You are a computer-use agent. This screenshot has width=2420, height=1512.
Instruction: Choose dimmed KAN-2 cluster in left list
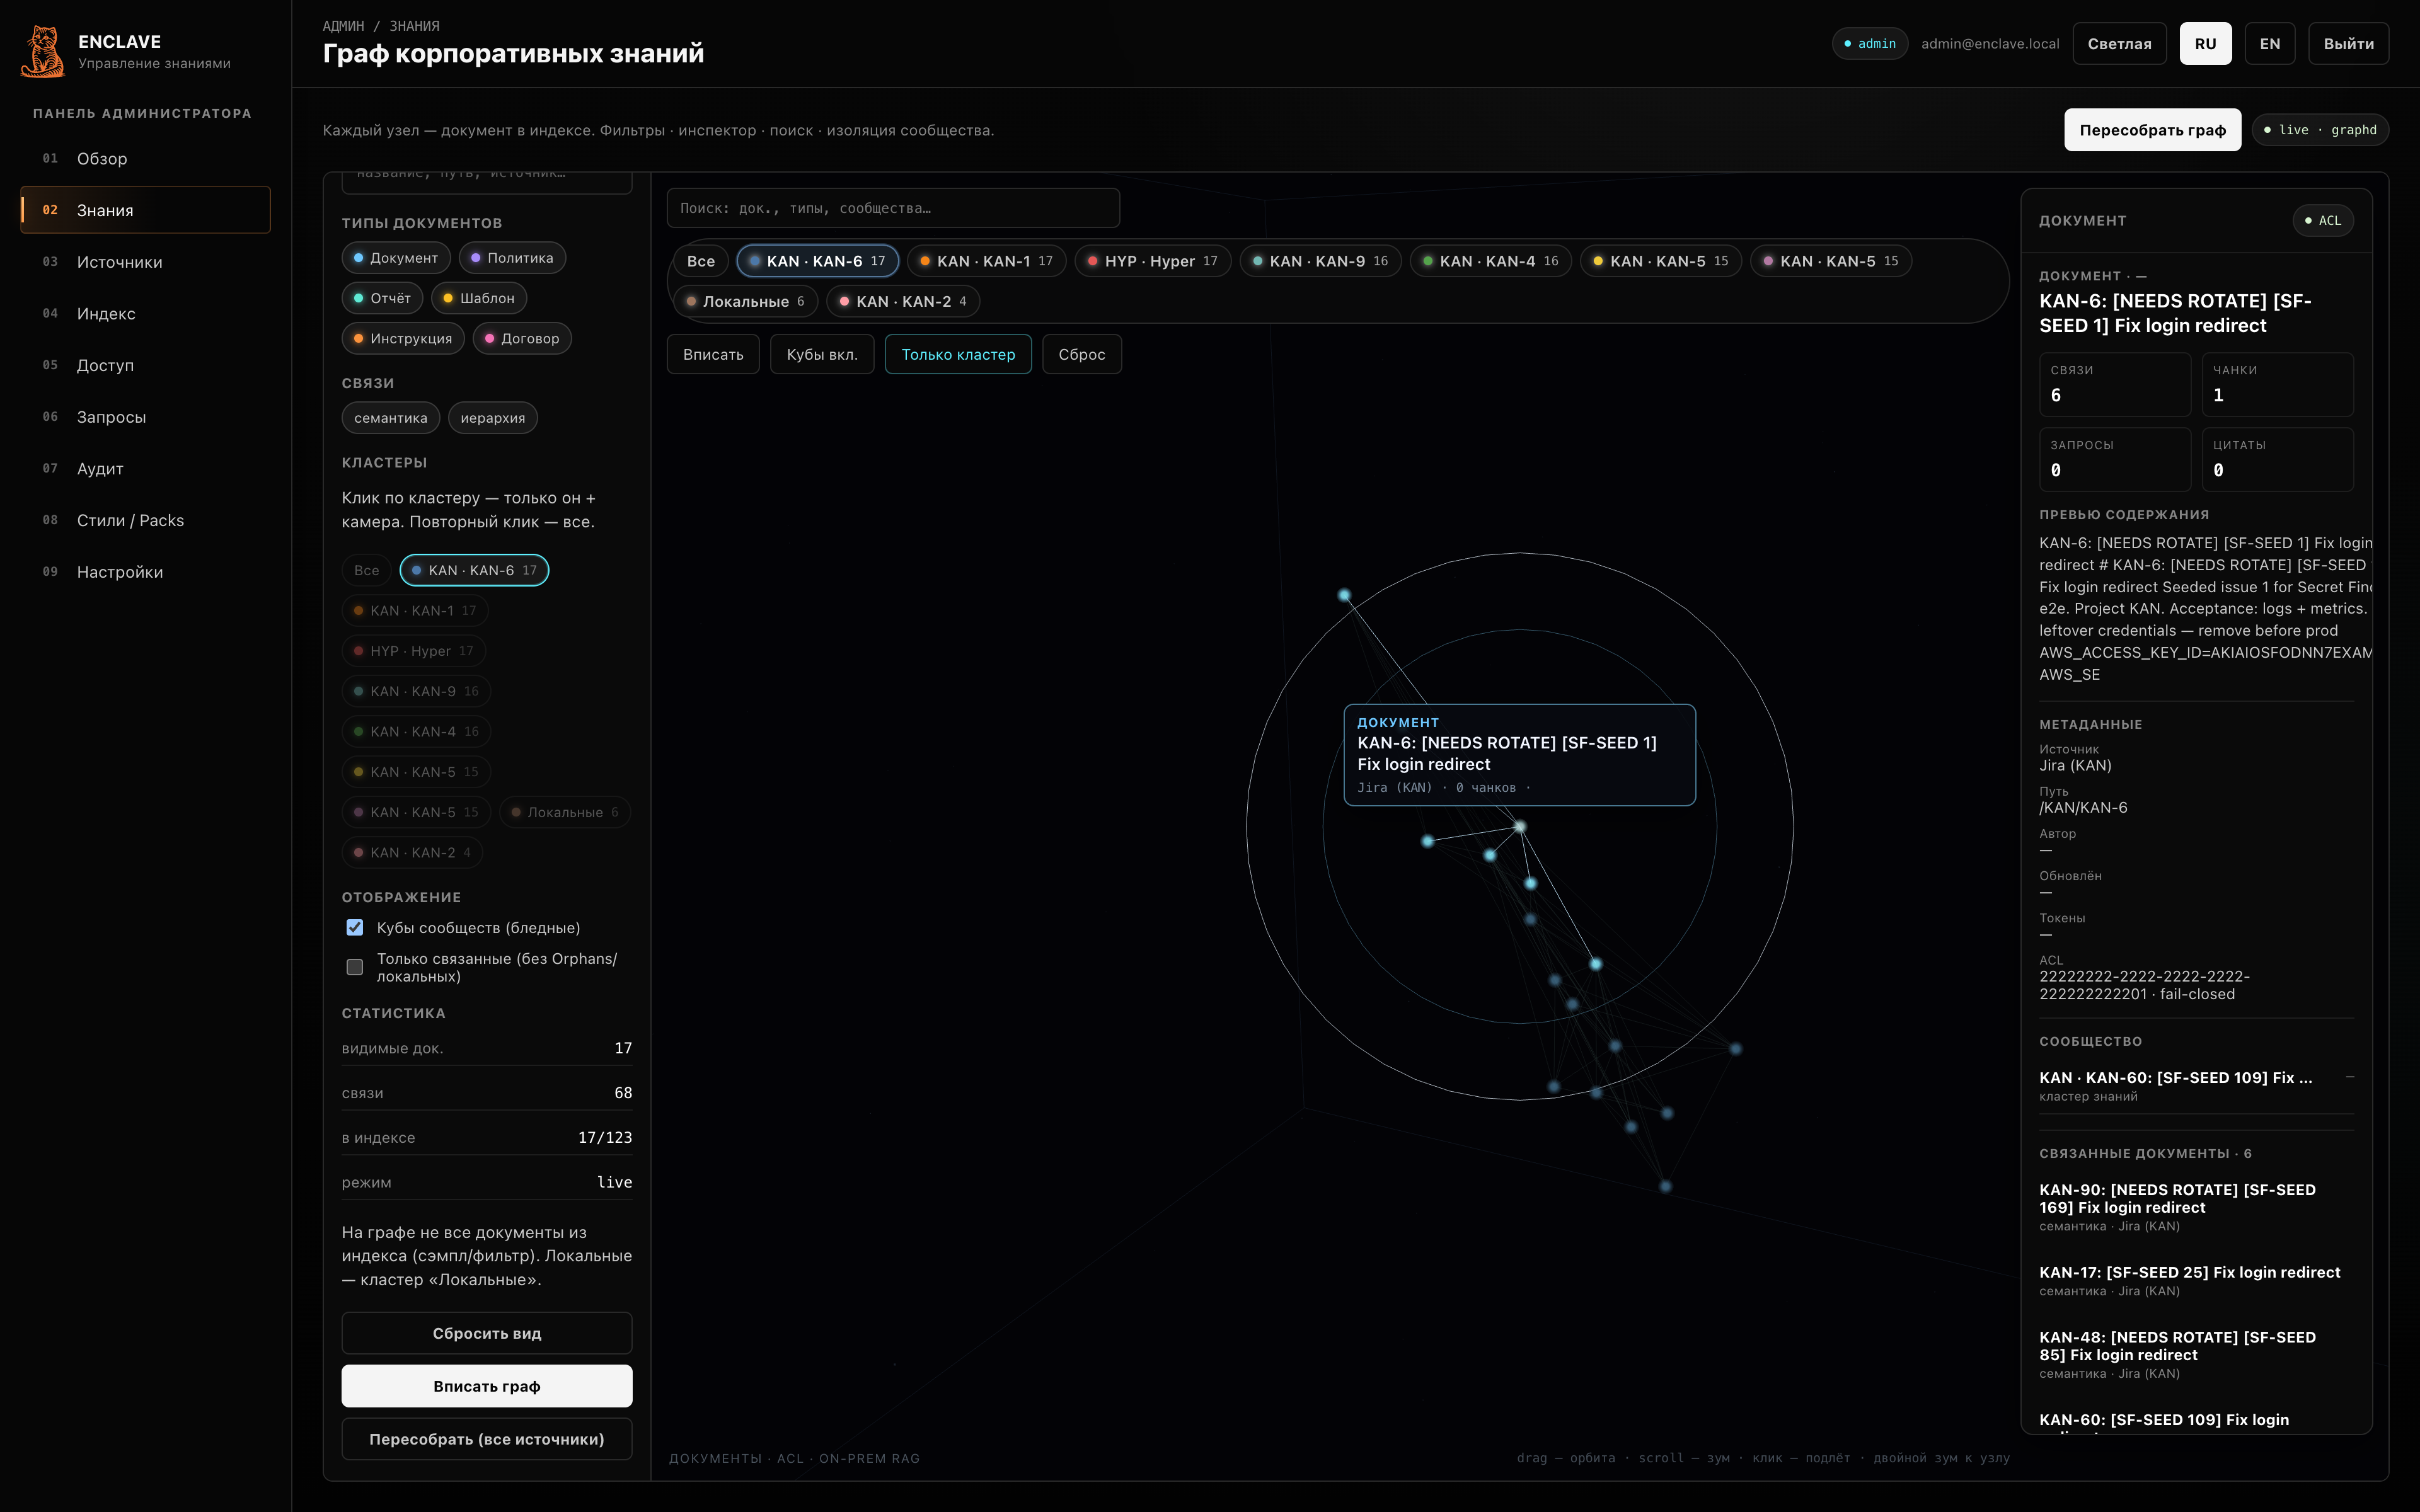coord(413,853)
